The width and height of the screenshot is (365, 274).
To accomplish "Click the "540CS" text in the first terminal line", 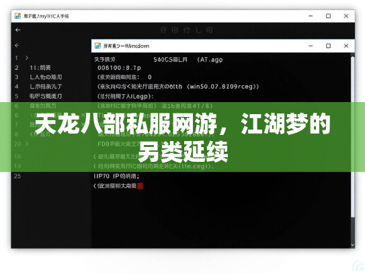I will [x=163, y=60].
